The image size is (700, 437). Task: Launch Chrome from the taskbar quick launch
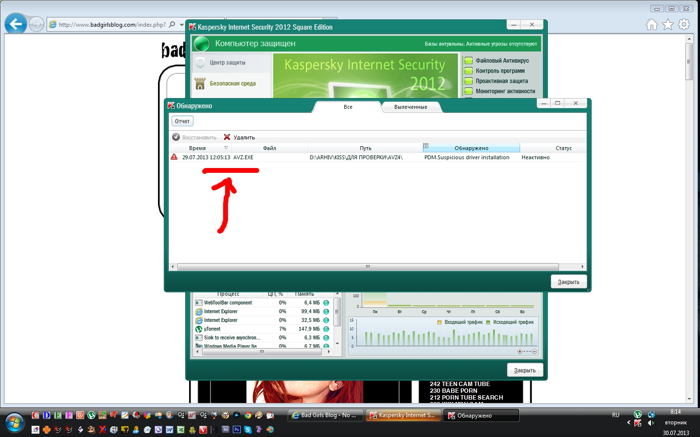pos(248,415)
